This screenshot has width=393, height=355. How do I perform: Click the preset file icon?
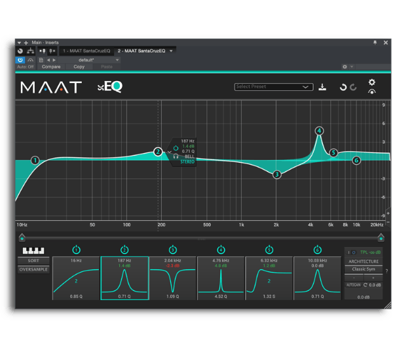click(41, 60)
